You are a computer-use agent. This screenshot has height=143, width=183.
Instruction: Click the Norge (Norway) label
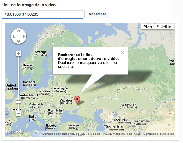(x=27, y=66)
